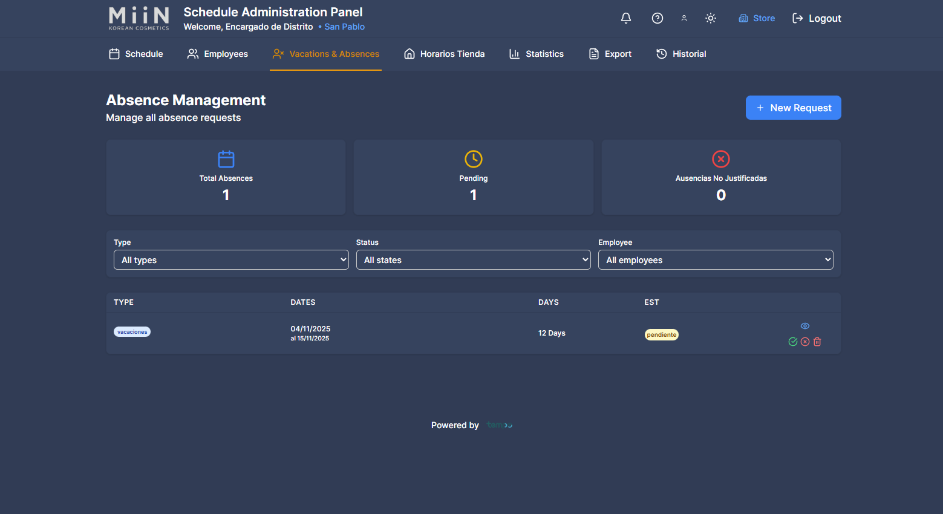This screenshot has width=943, height=514.
Task: Delete the vacation request via trash icon
Action: pyautogui.click(x=817, y=342)
